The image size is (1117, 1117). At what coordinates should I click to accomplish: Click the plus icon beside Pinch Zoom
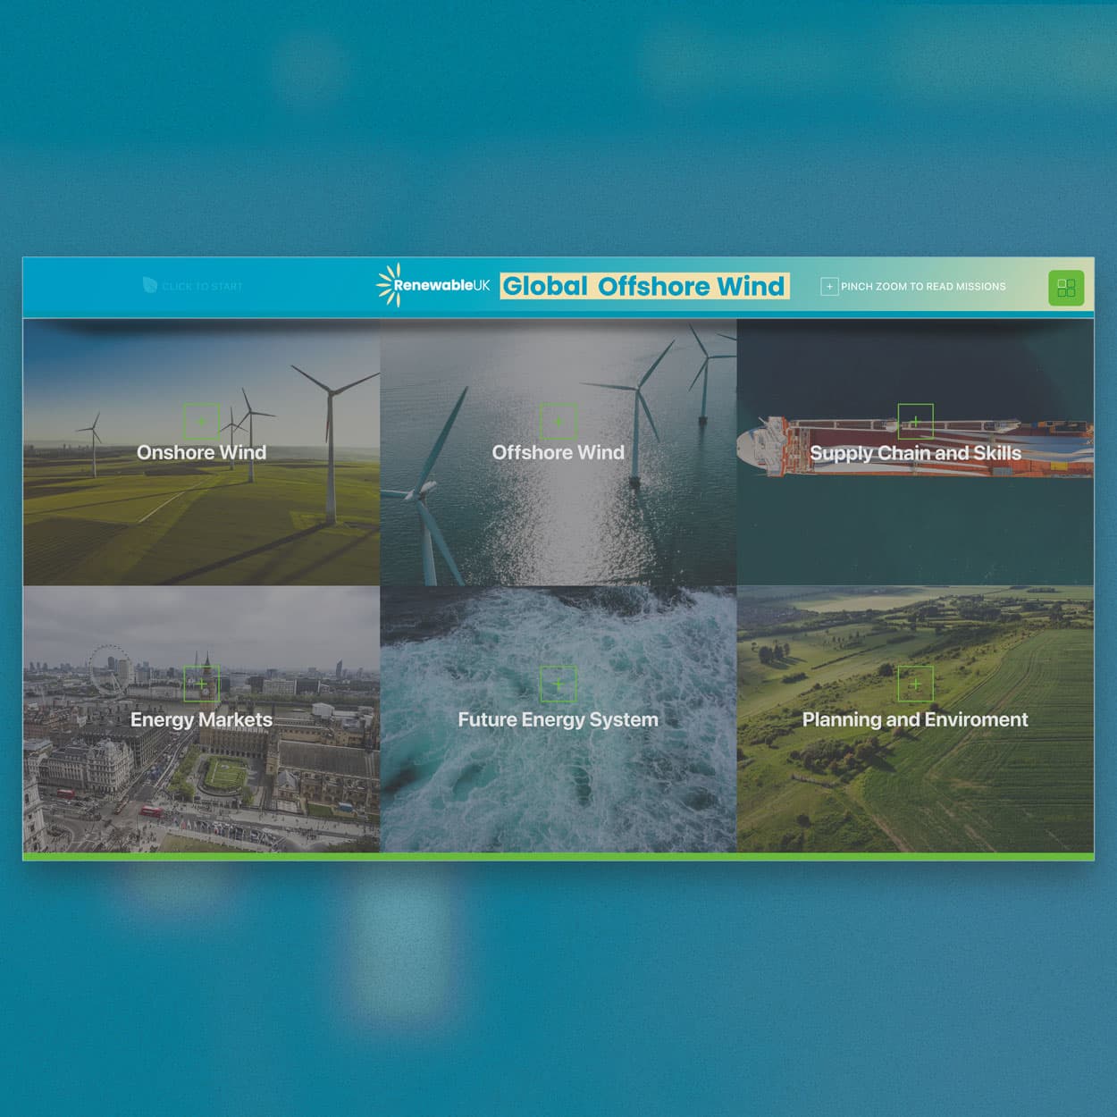tap(829, 287)
